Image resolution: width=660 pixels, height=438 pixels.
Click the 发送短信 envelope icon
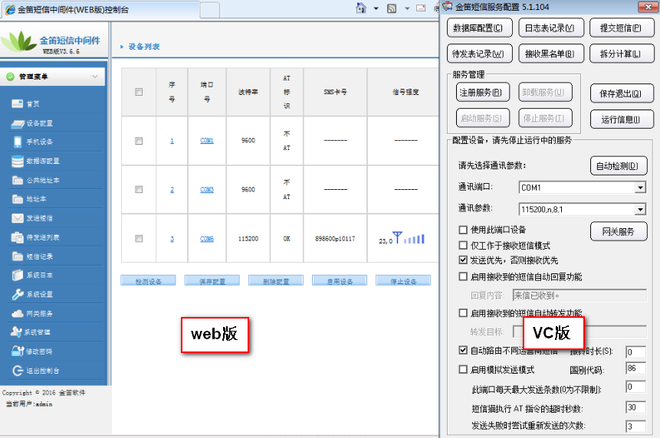[x=18, y=218]
